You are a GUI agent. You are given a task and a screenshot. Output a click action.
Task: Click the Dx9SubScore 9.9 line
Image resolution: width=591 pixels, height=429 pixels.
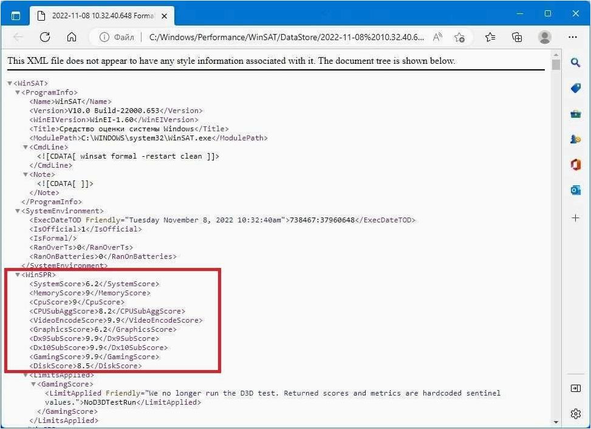pyautogui.click(x=94, y=338)
